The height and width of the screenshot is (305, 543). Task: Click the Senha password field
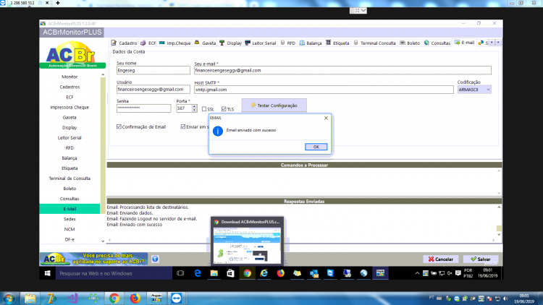click(144, 108)
